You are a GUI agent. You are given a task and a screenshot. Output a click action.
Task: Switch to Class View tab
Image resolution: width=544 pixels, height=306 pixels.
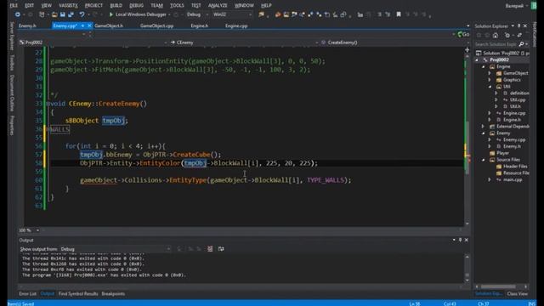coord(518,294)
